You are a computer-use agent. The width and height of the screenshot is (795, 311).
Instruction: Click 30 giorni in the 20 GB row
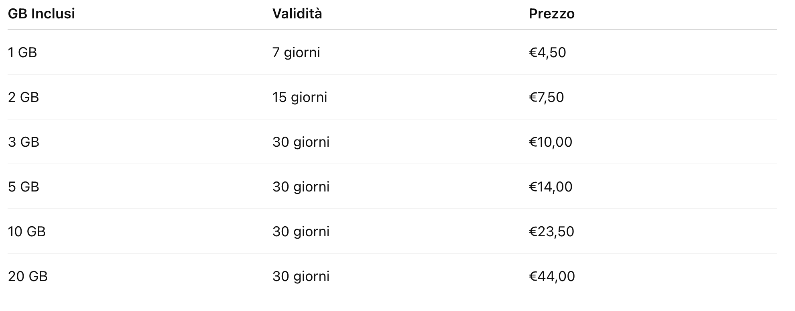(x=301, y=276)
